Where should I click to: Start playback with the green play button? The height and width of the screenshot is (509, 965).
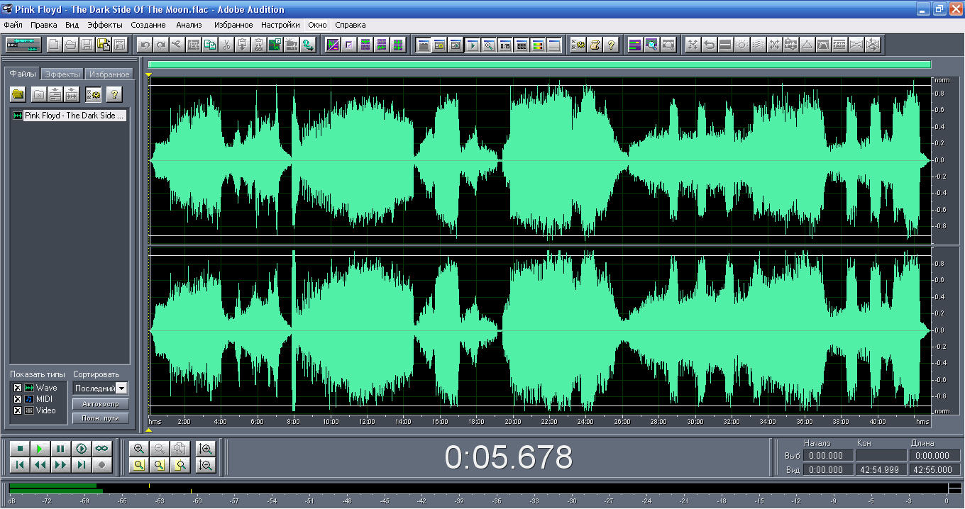point(40,448)
